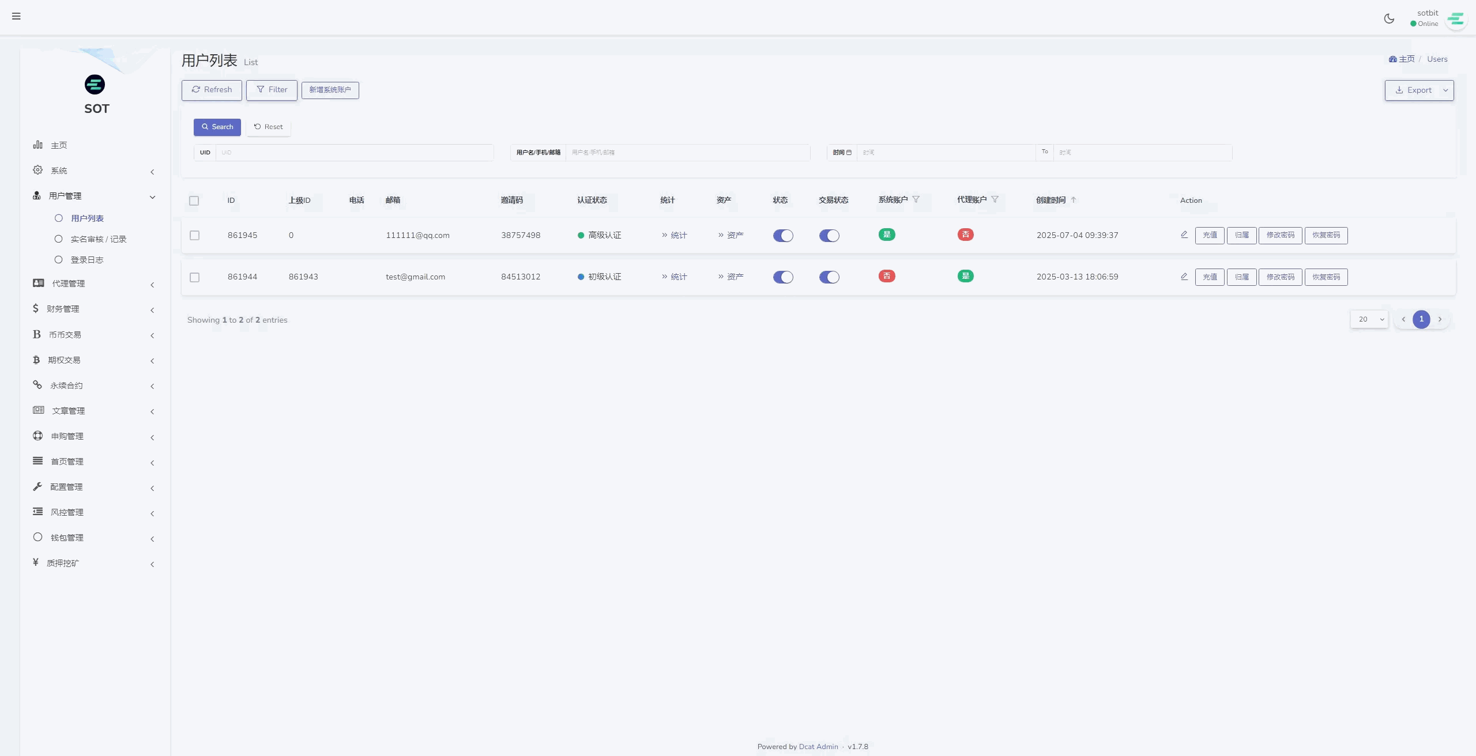Click edit pencil icon for user 861944

tap(1184, 277)
